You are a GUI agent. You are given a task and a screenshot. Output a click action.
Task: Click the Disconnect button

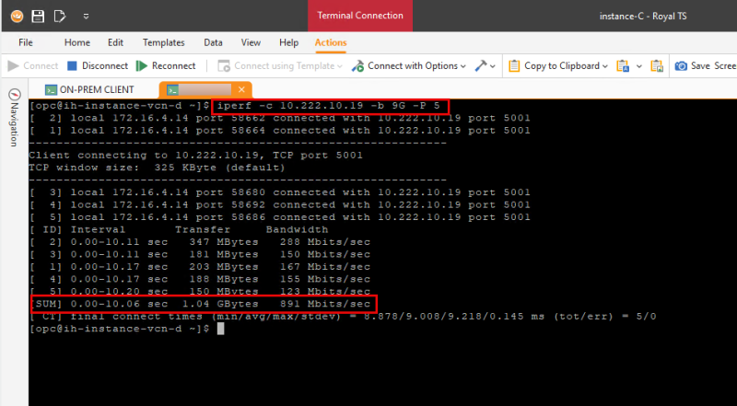coord(97,66)
